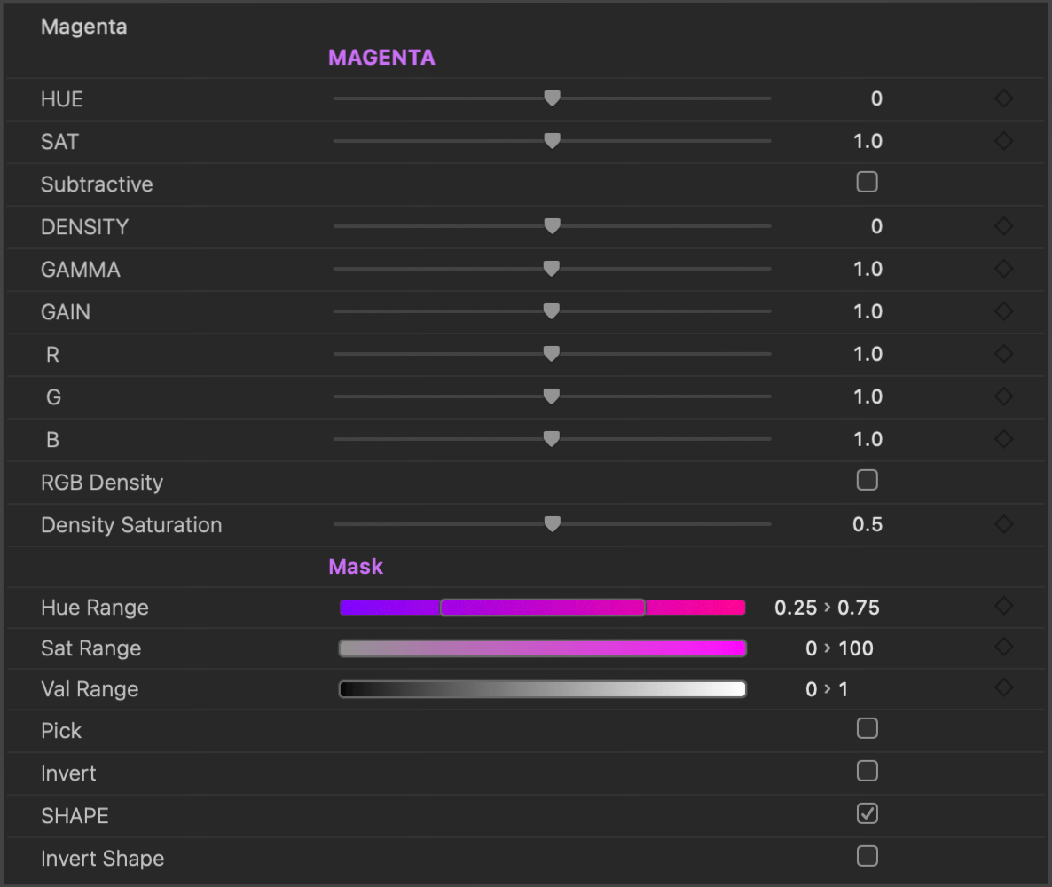Click the Hue Range keyframe diamond
The width and height of the screenshot is (1052, 887).
(x=1003, y=607)
